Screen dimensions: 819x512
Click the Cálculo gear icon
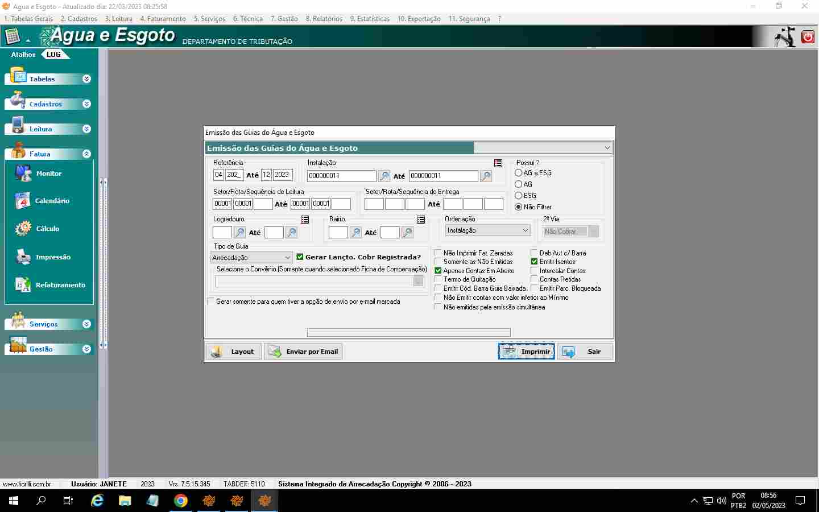coord(24,229)
